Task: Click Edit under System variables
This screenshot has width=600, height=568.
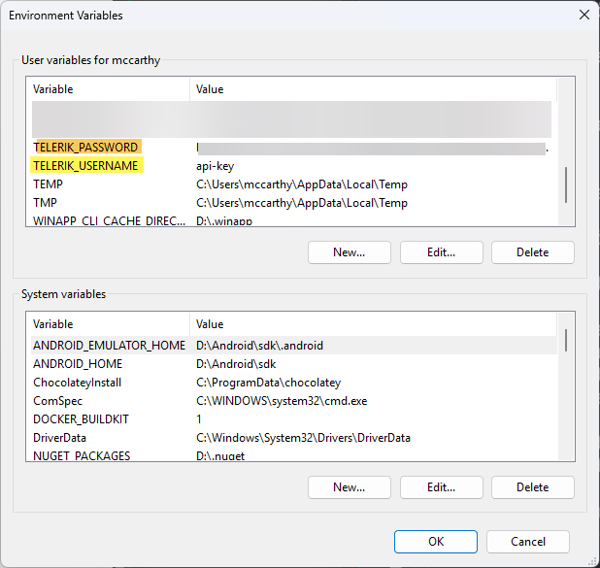Action: 441,487
